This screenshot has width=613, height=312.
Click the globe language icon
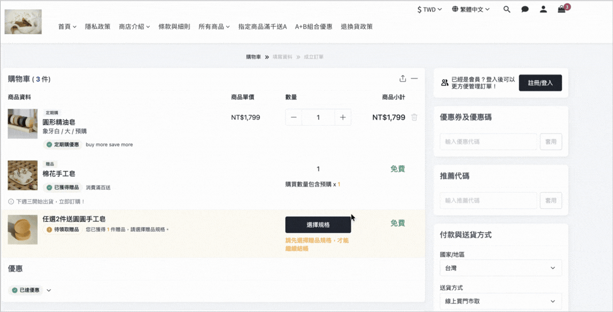pos(455,9)
